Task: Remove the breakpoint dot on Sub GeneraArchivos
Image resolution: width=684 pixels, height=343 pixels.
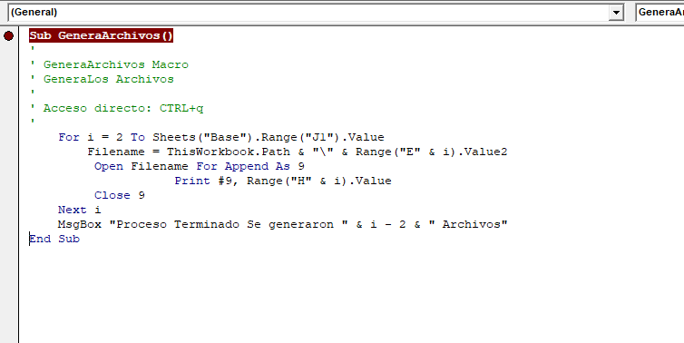Action: coord(9,35)
